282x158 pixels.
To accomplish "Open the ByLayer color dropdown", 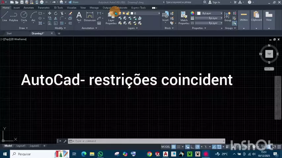I will coord(210,13).
